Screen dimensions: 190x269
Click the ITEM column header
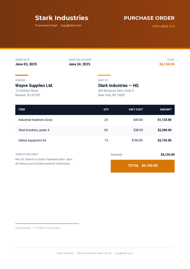[x=22, y=109]
